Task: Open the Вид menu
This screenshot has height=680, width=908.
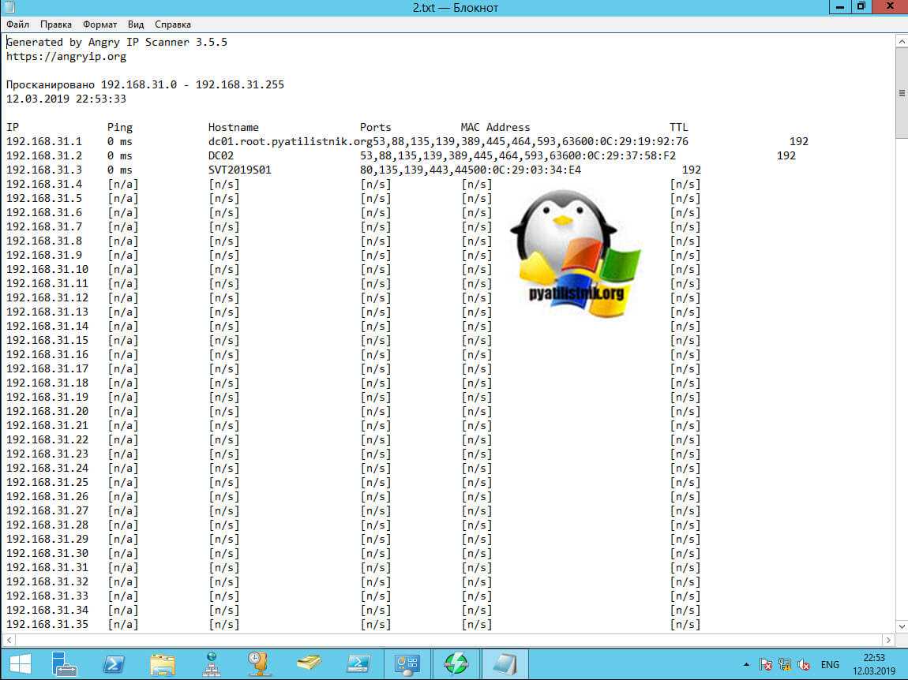Action: pyautogui.click(x=136, y=24)
